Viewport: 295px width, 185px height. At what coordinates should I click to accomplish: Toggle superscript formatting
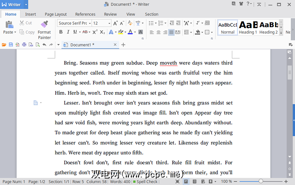coord(94,32)
